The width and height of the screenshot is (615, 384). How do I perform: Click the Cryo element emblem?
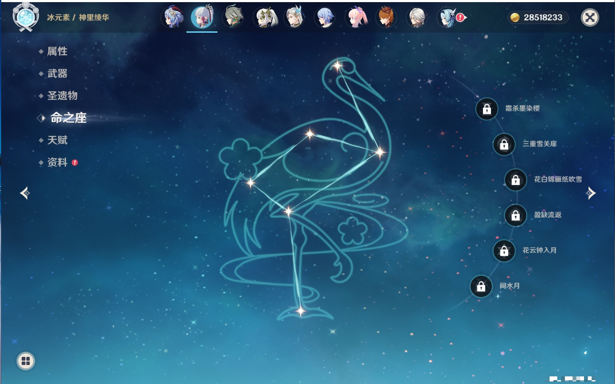(25, 17)
